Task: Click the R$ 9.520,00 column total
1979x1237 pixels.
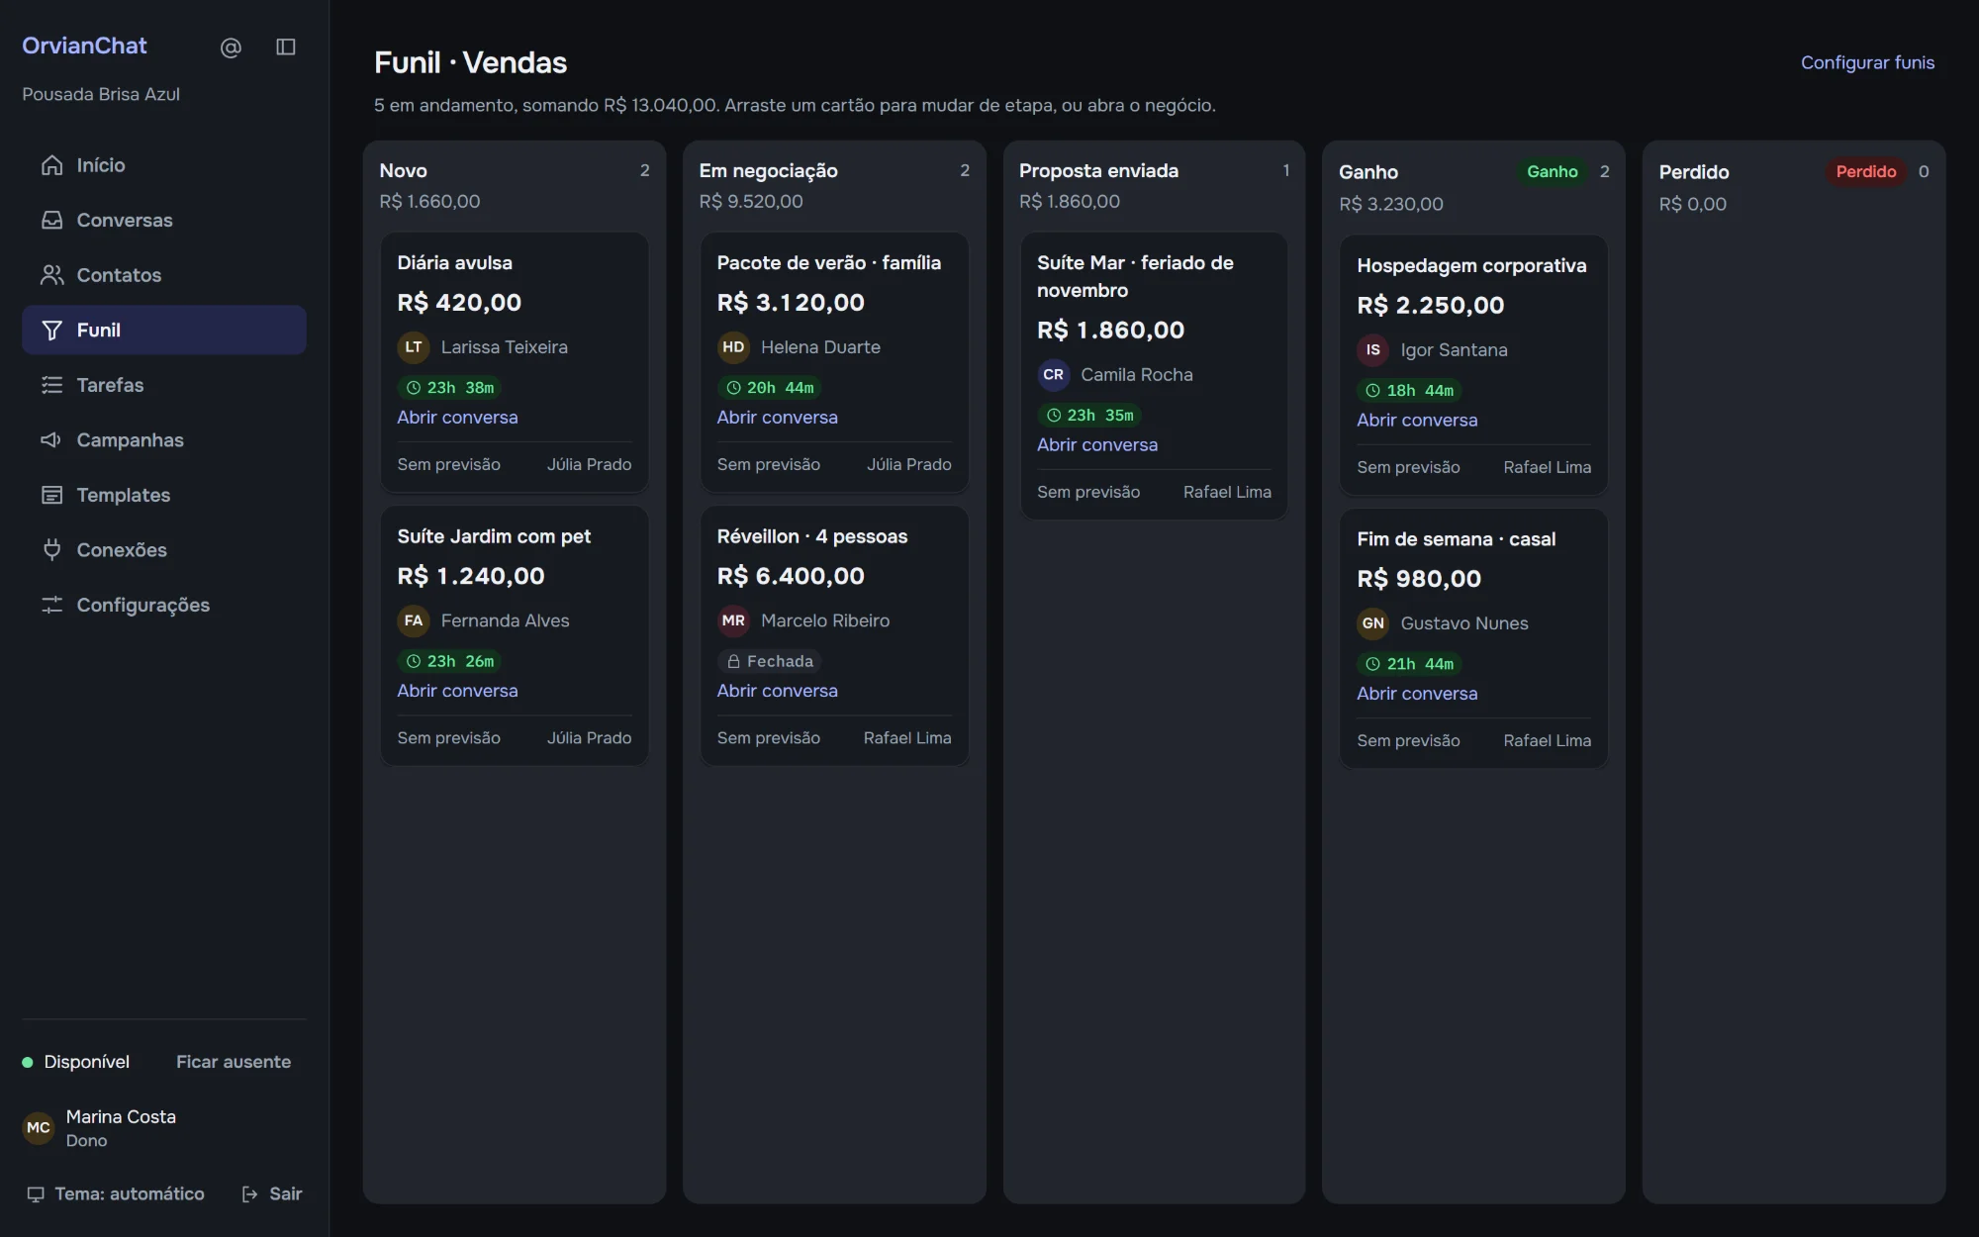Action: 751,202
